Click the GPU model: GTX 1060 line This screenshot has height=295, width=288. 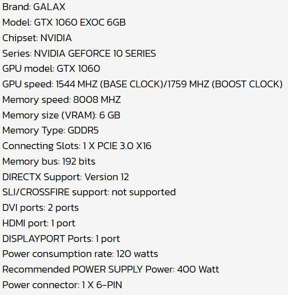coord(51,69)
